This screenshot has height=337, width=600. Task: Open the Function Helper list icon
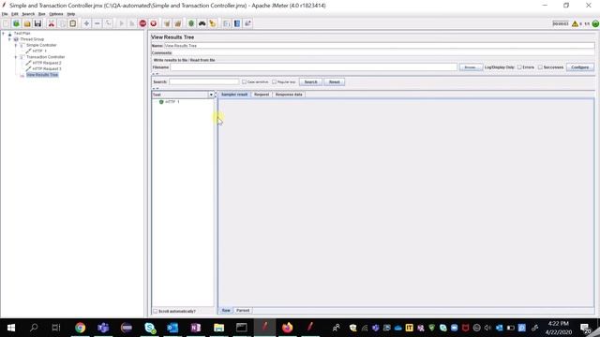(x=227, y=23)
